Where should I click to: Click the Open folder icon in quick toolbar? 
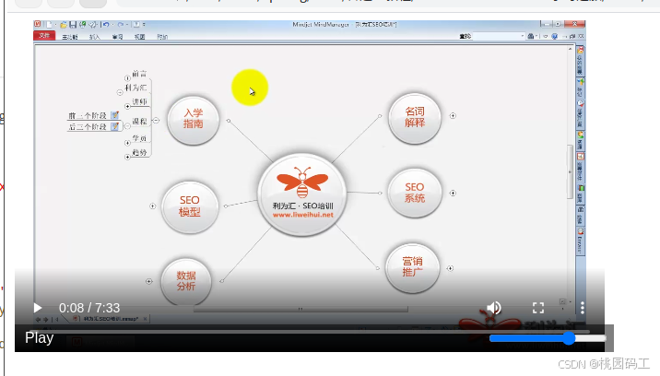64,24
